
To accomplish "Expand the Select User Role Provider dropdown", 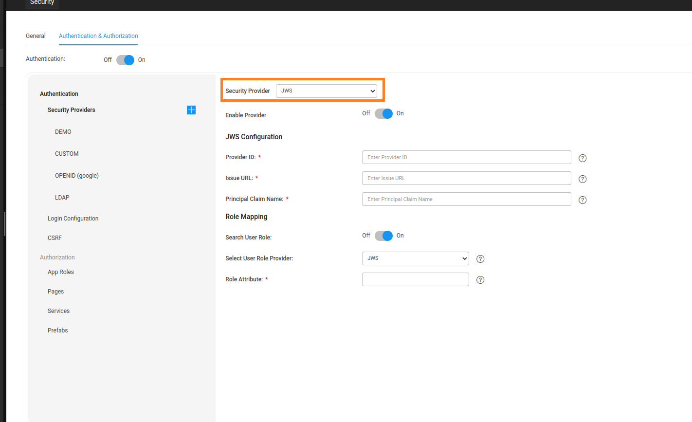I will pos(415,258).
